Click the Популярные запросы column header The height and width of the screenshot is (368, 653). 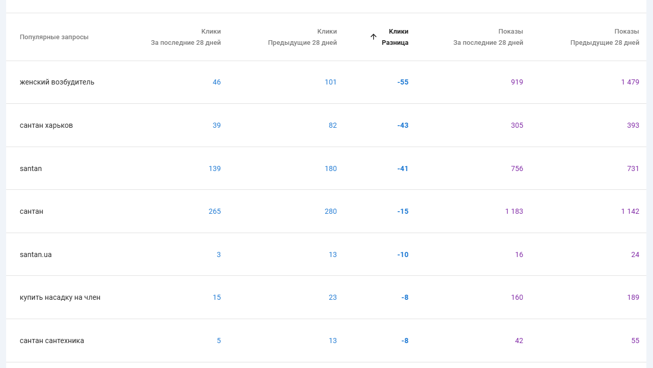54,37
